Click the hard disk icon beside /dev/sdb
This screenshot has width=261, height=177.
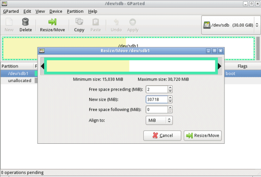207,25
